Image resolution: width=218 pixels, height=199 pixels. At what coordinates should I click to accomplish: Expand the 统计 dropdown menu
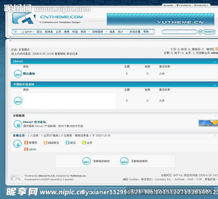pyautogui.click(x=122, y=32)
